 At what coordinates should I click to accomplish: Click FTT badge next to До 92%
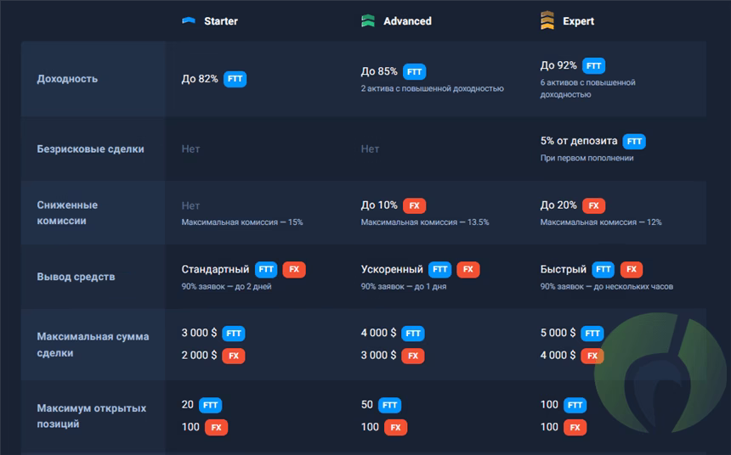tap(593, 65)
